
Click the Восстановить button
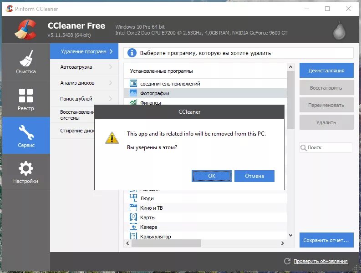pos(326,88)
